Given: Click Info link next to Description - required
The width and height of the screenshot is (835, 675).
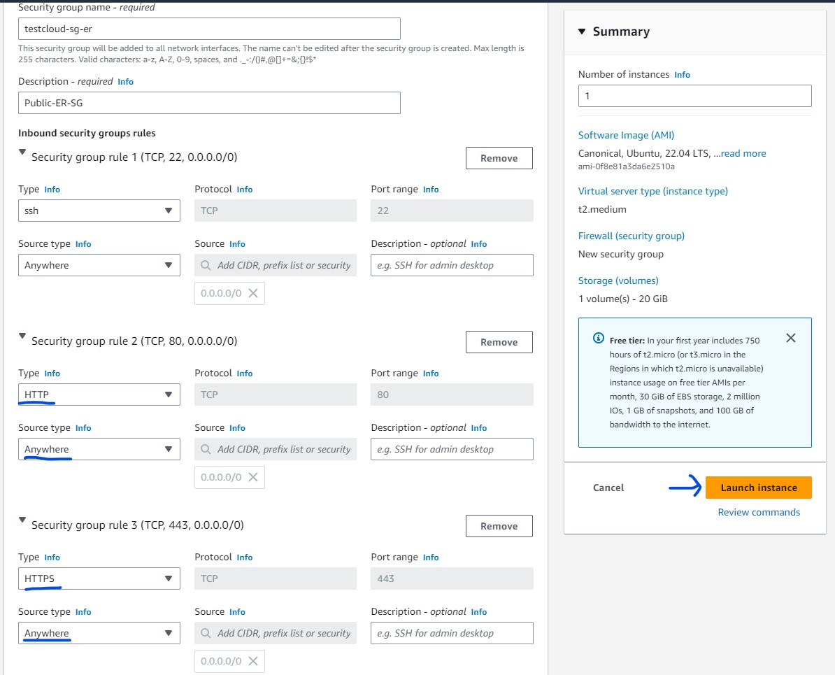Looking at the screenshot, I should [x=125, y=82].
